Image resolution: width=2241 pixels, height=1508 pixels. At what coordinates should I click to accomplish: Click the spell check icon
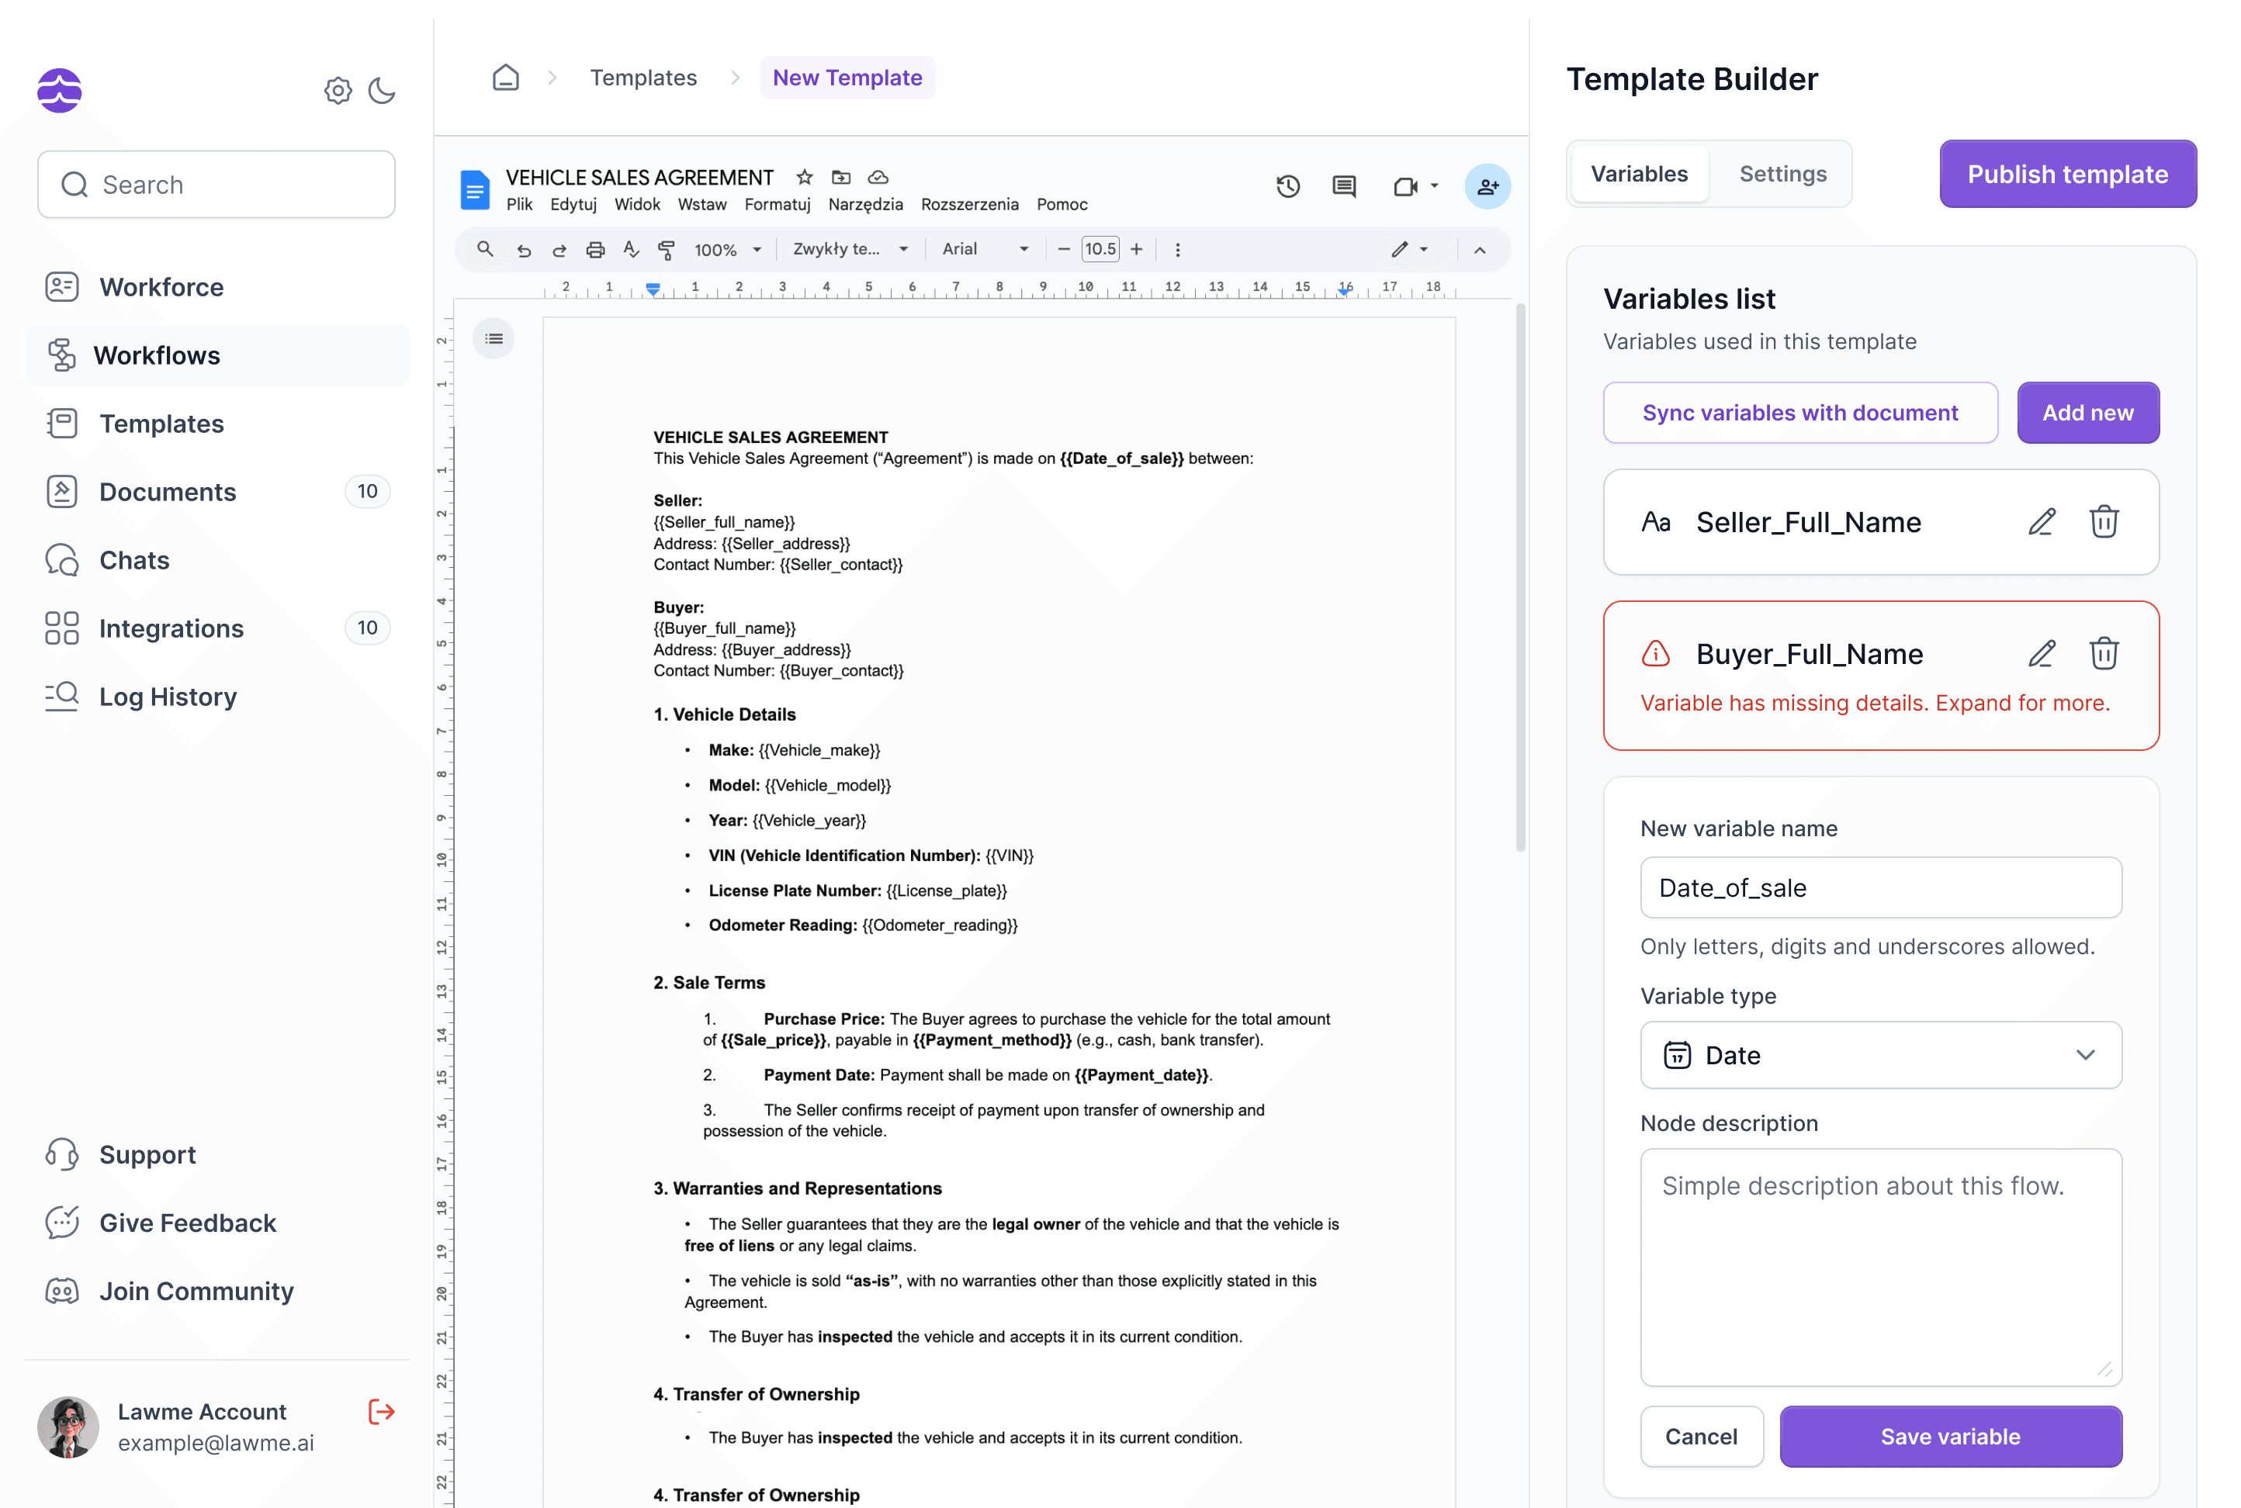click(x=631, y=249)
